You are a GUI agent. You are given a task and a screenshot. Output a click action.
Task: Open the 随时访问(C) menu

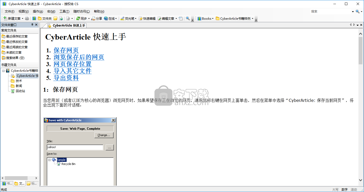[81, 11]
